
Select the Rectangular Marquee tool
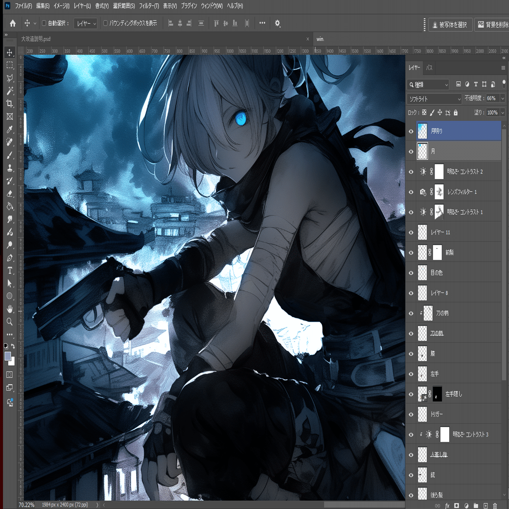point(10,65)
